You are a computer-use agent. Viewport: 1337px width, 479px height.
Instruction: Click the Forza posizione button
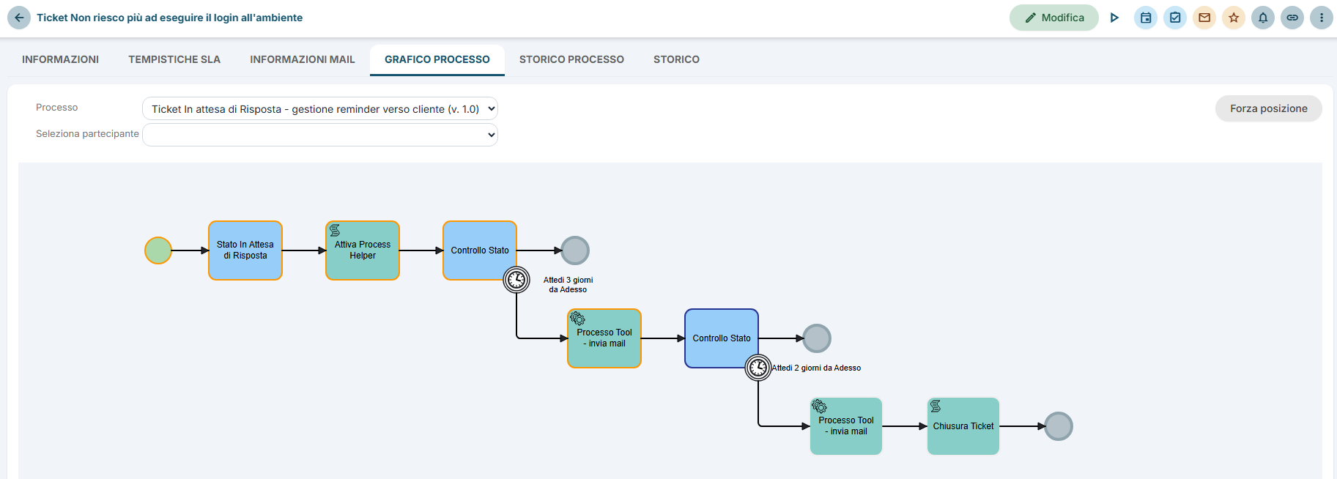1268,108
